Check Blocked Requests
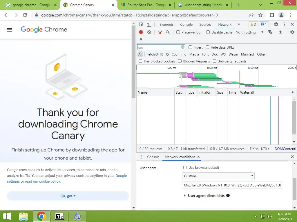The image size is (297, 222). click(180, 61)
